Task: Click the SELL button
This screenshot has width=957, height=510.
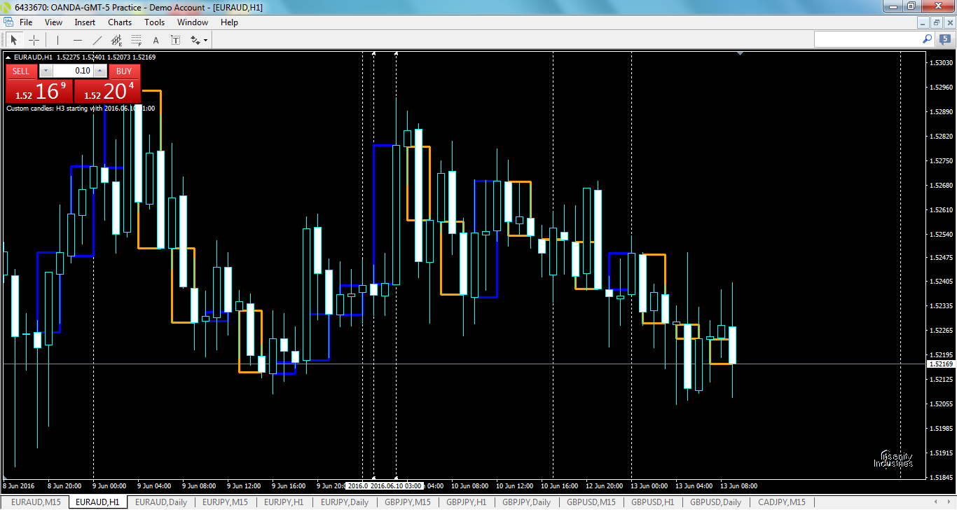Action: [20, 71]
